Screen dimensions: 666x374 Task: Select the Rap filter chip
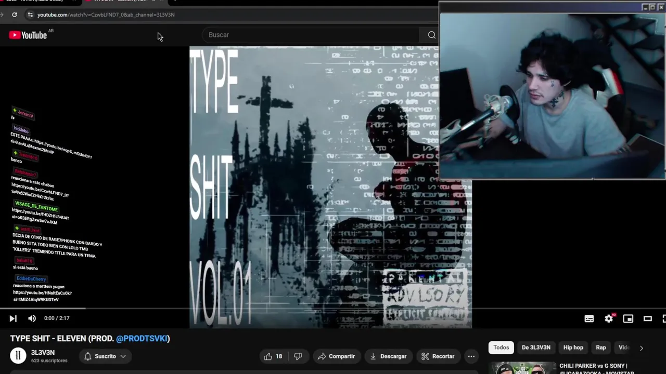point(601,348)
